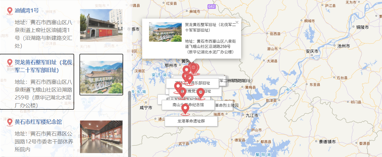View the 油铺湾1号 building thumbnail
382x157 pixels.
(x=101, y=25)
